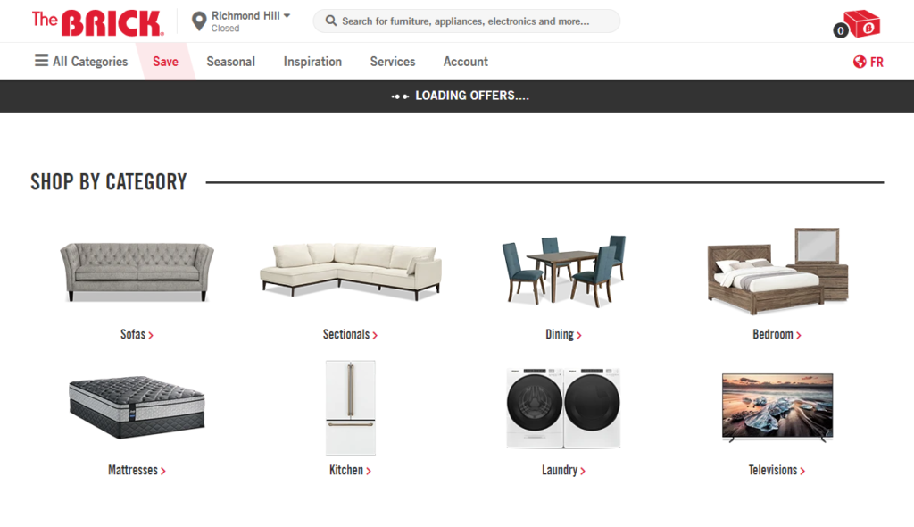Open the Account menu
This screenshot has height=527, width=914.
466,62
